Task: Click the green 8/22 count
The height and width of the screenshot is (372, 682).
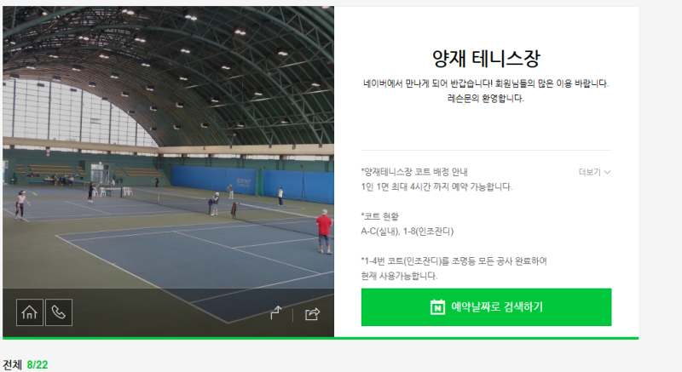Action: [x=38, y=364]
